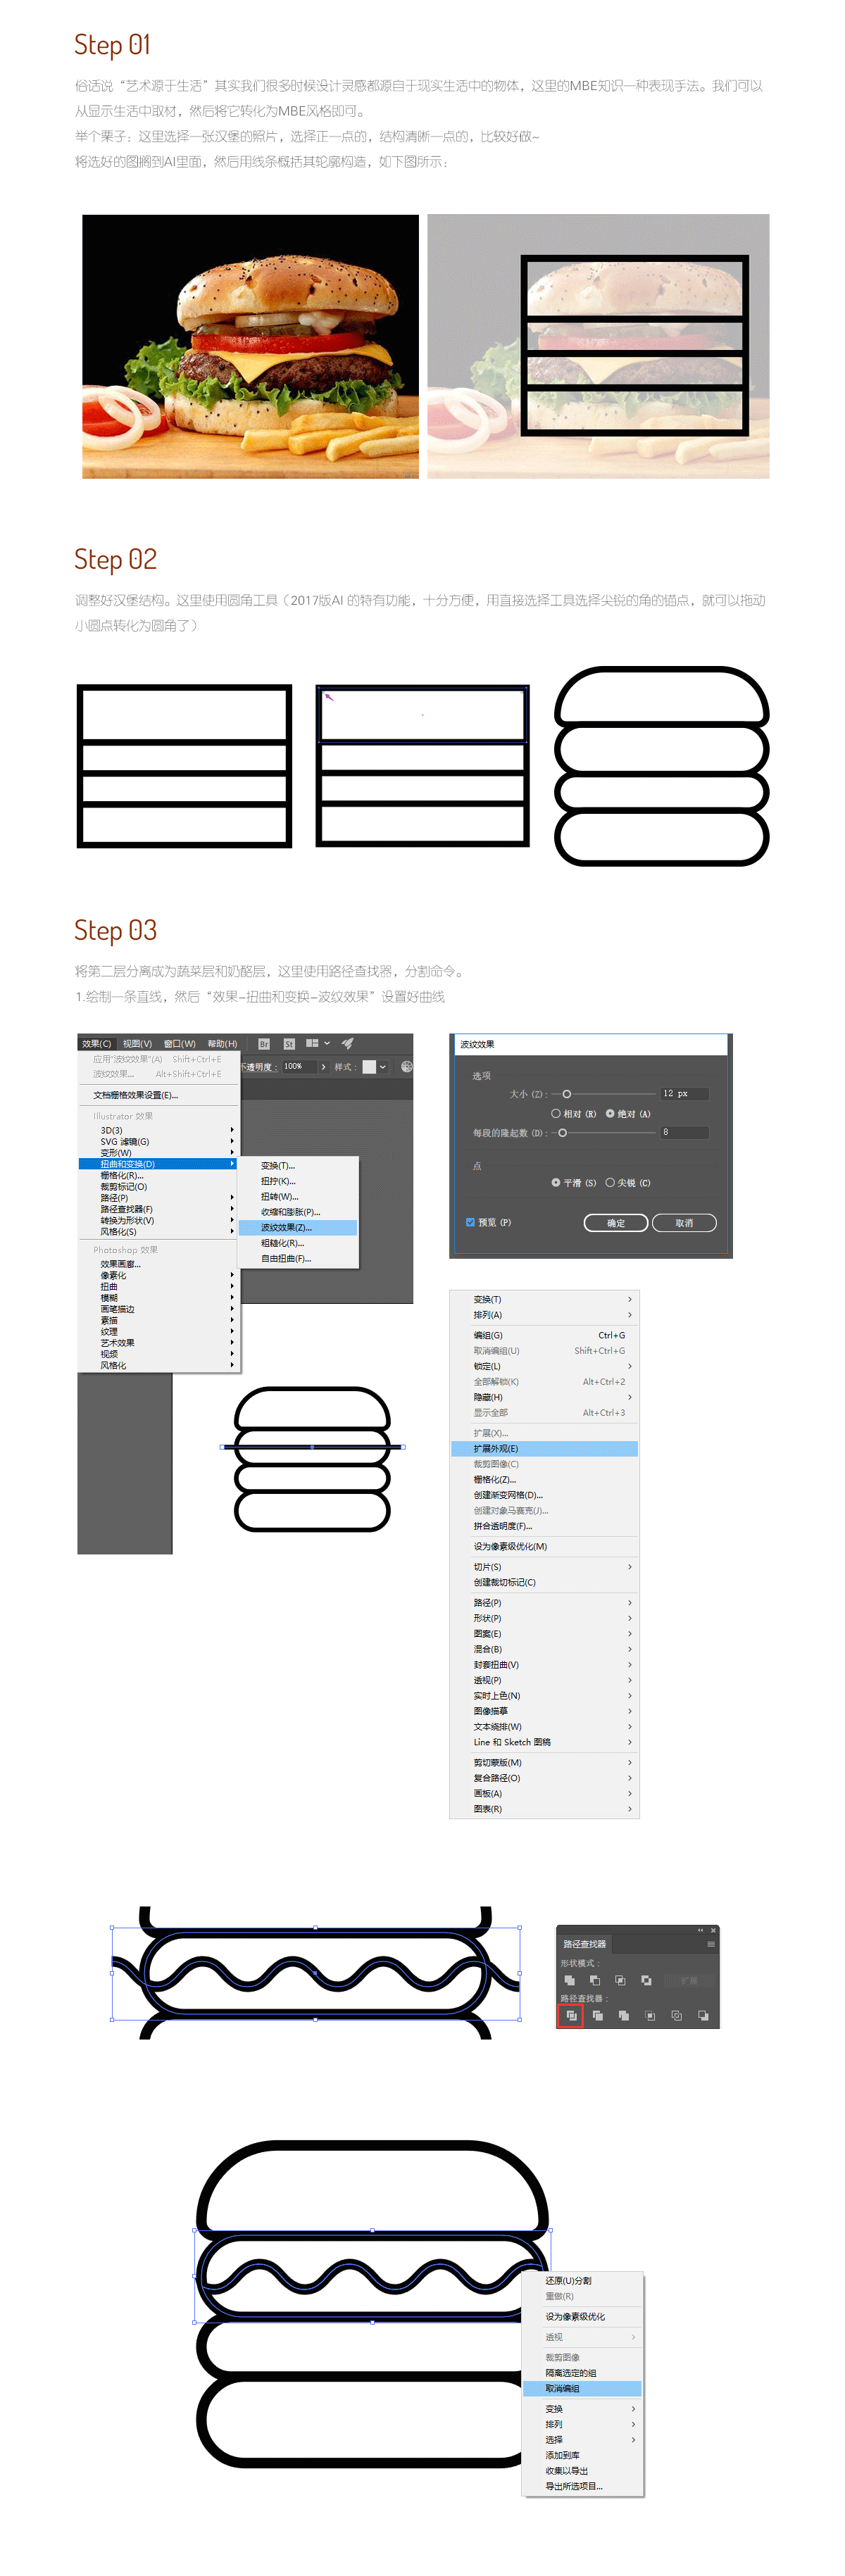Expand the 艺术效果 submenu
The image size is (845, 2576).
point(158,1342)
